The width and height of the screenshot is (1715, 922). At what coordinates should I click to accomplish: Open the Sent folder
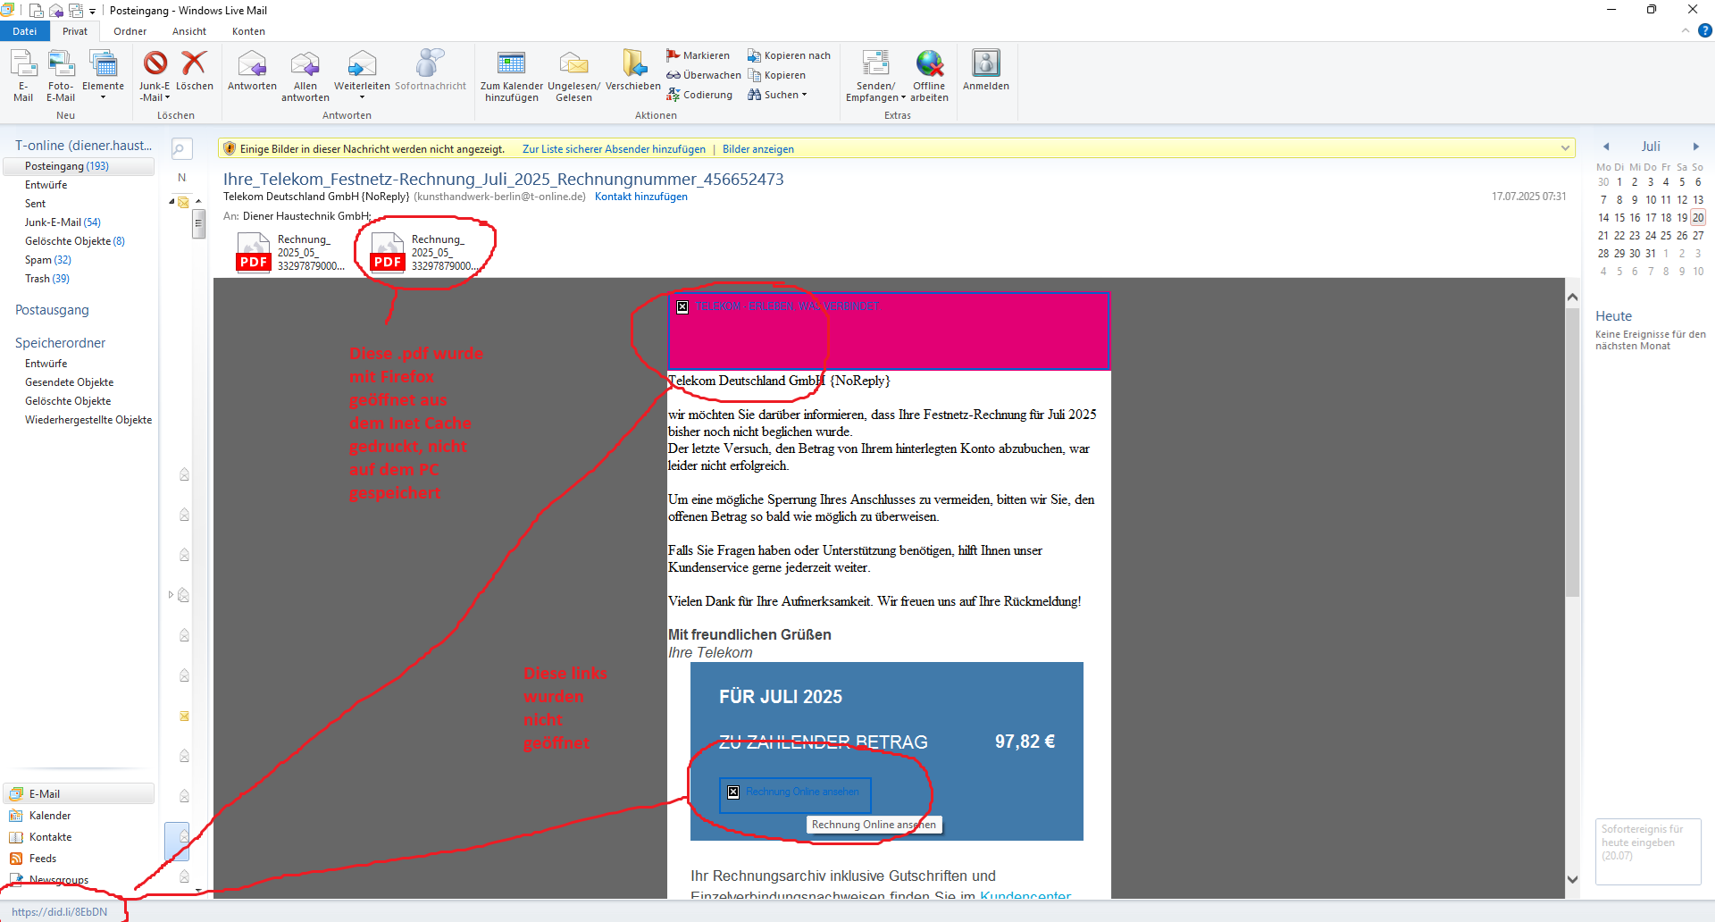coord(36,204)
